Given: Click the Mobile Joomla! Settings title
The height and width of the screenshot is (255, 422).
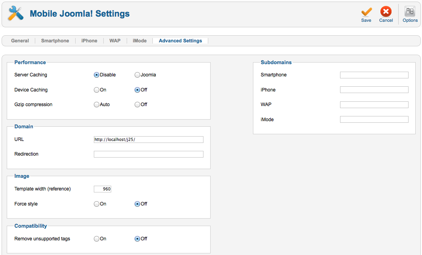Looking at the screenshot, I should click(x=80, y=13).
